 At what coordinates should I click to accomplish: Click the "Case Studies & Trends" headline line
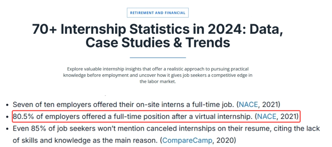pyautogui.click(x=158, y=43)
